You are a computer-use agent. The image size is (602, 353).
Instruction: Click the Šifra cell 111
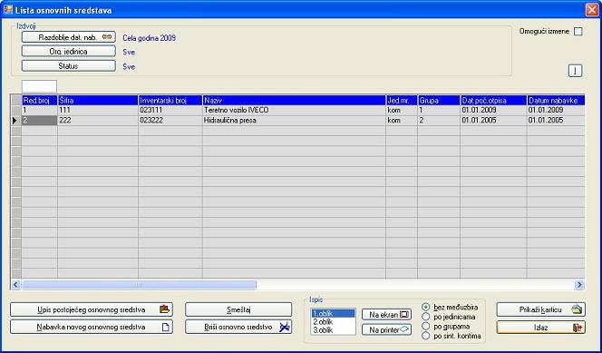pos(98,110)
